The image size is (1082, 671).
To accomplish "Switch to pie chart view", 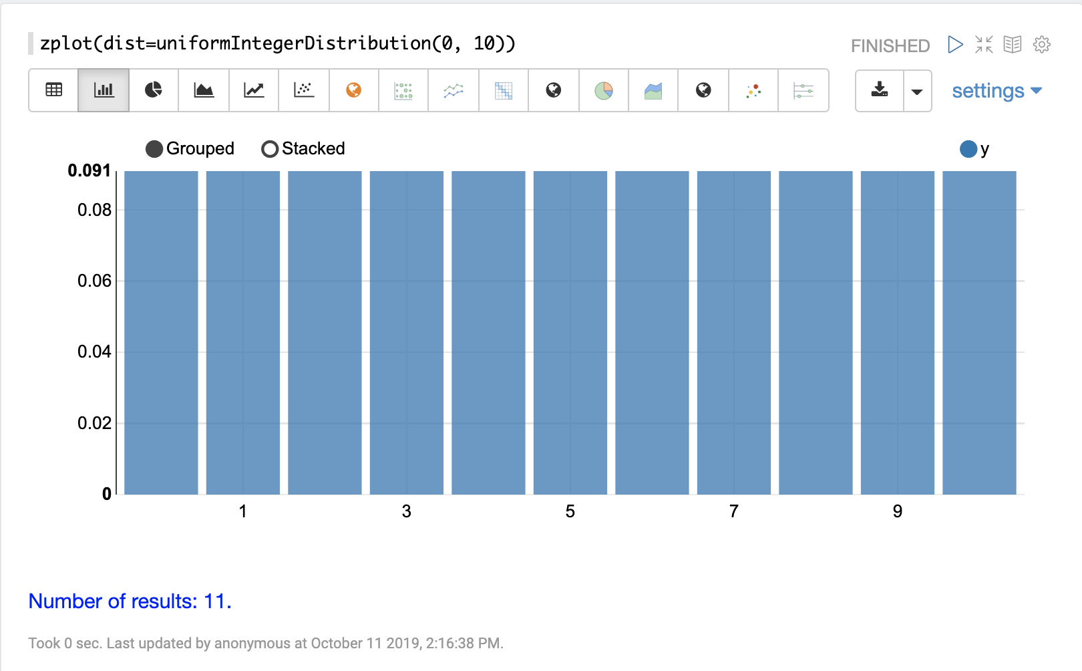I will point(154,90).
